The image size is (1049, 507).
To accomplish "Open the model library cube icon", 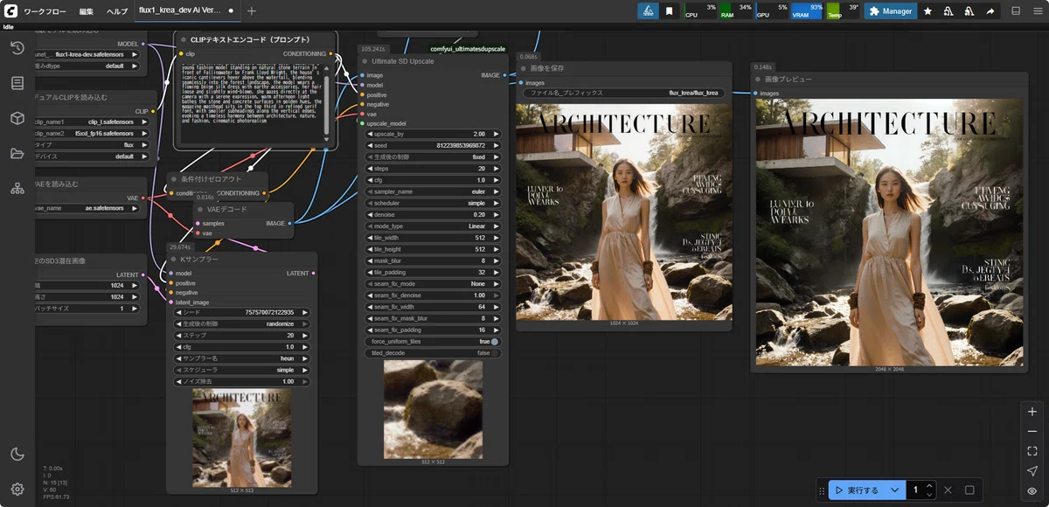I will click(x=17, y=118).
